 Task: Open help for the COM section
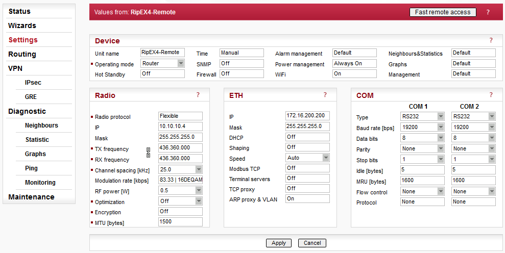click(x=491, y=95)
